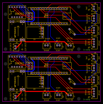103x104 pixels.
Task: Select the J1 driver connector footprint
Action: [94, 43]
